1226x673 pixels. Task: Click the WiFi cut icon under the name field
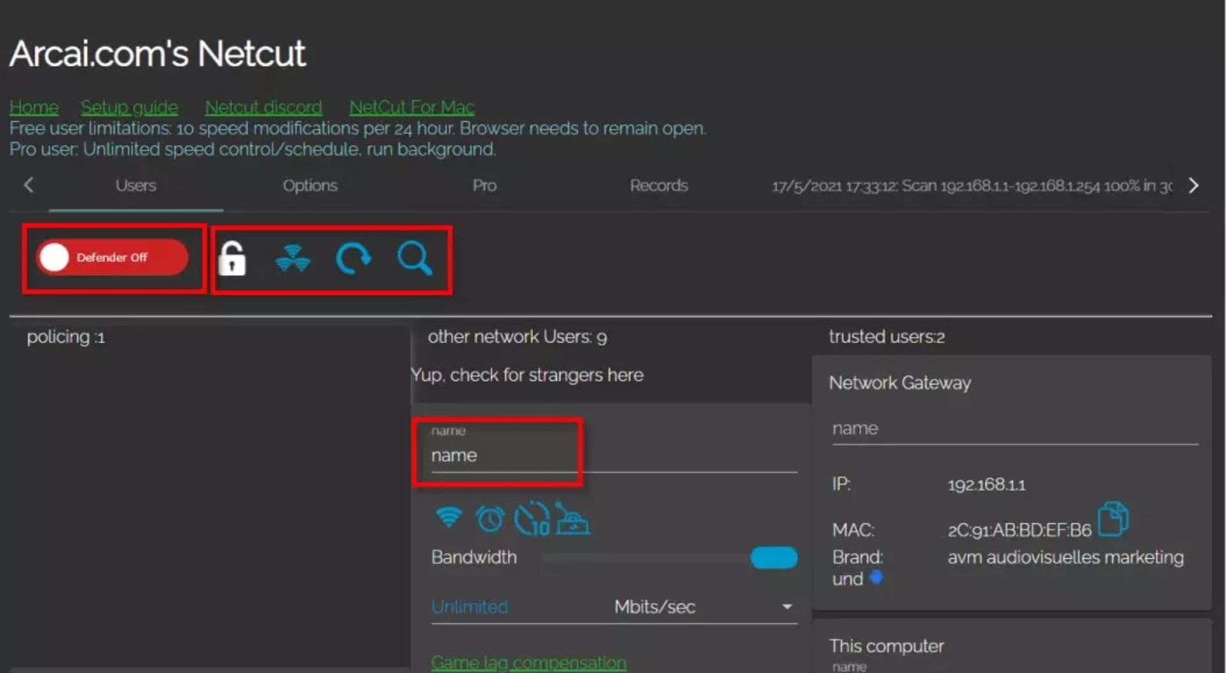click(448, 517)
